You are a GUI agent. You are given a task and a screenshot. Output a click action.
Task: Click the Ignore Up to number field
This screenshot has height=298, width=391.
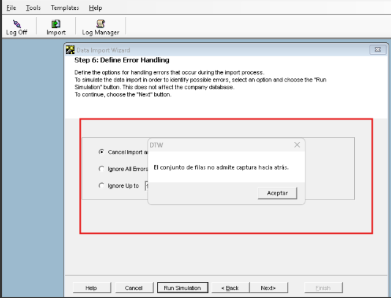click(147, 186)
